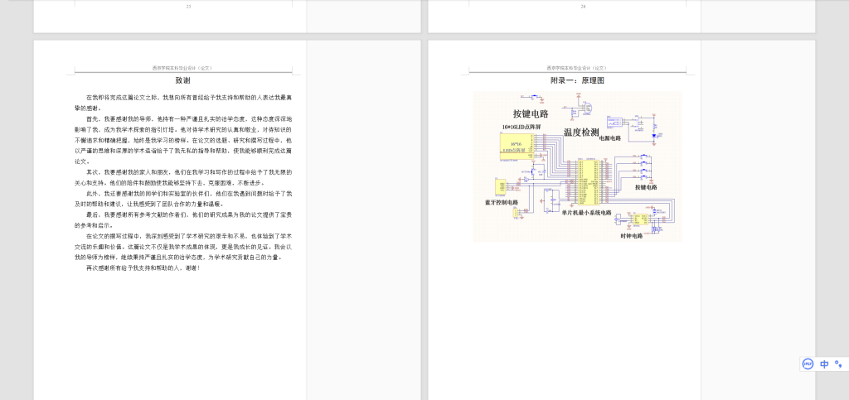This screenshot has width=849, height=400.
Task: Click the yellow LED matrix block in schematic
Action: click(x=516, y=146)
